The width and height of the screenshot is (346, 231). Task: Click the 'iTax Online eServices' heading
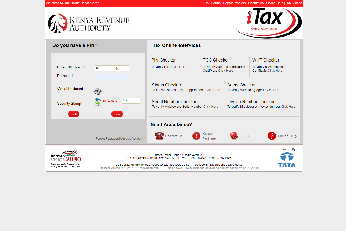[x=176, y=45]
